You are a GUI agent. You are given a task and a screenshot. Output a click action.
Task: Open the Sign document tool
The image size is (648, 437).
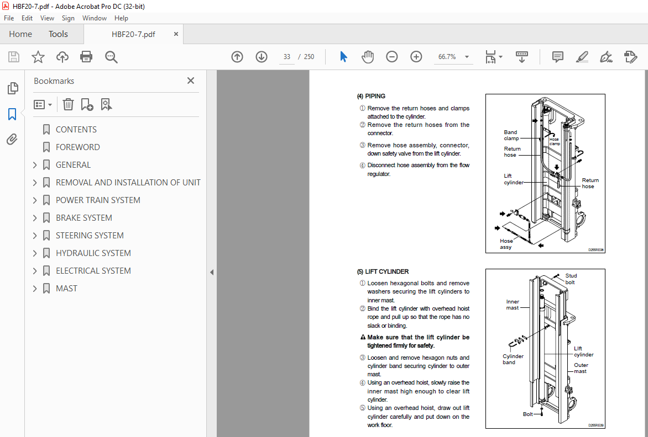(x=606, y=57)
